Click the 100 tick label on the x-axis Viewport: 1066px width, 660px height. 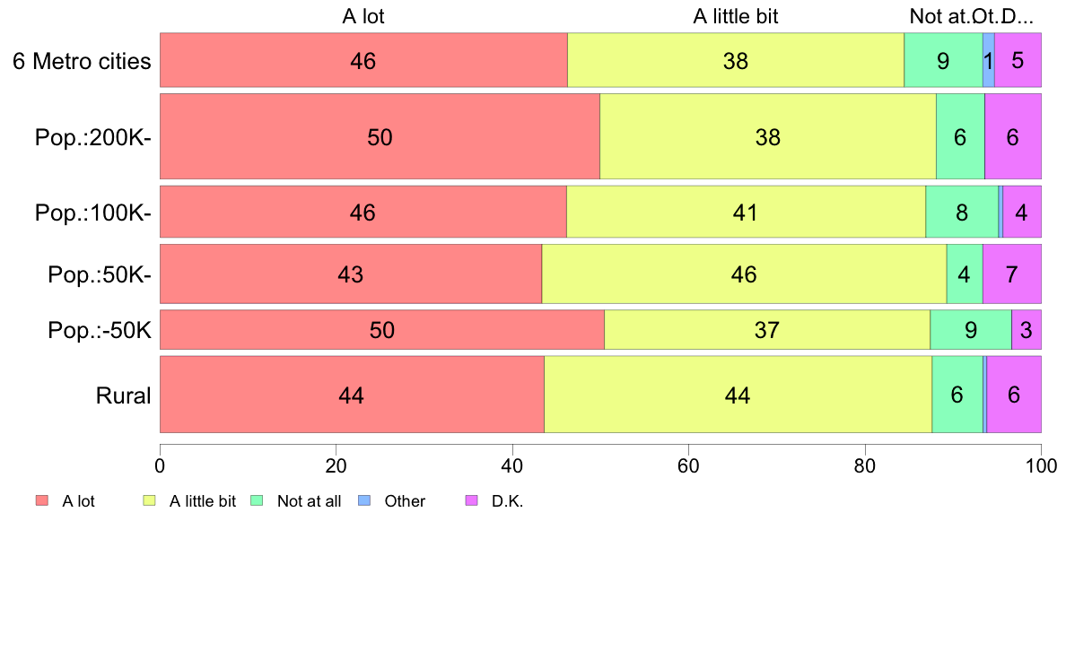[x=1040, y=466]
